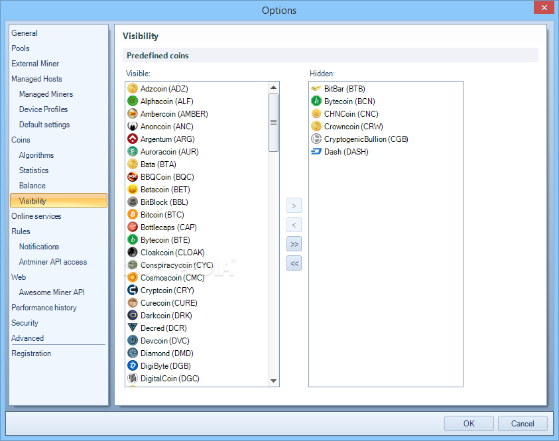Open Antminer API access page
The height and width of the screenshot is (441, 559).
pos(53,262)
